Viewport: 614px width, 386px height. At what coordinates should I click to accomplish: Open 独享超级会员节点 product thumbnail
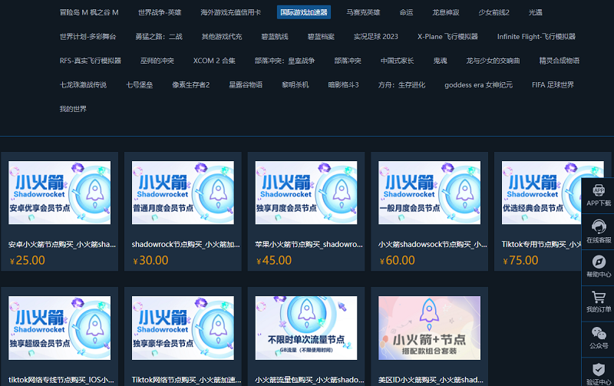(60, 328)
